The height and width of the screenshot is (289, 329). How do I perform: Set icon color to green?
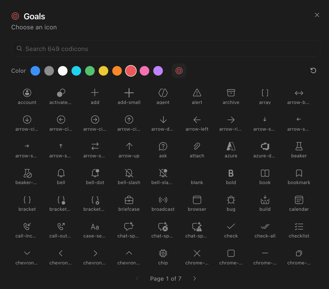90,71
